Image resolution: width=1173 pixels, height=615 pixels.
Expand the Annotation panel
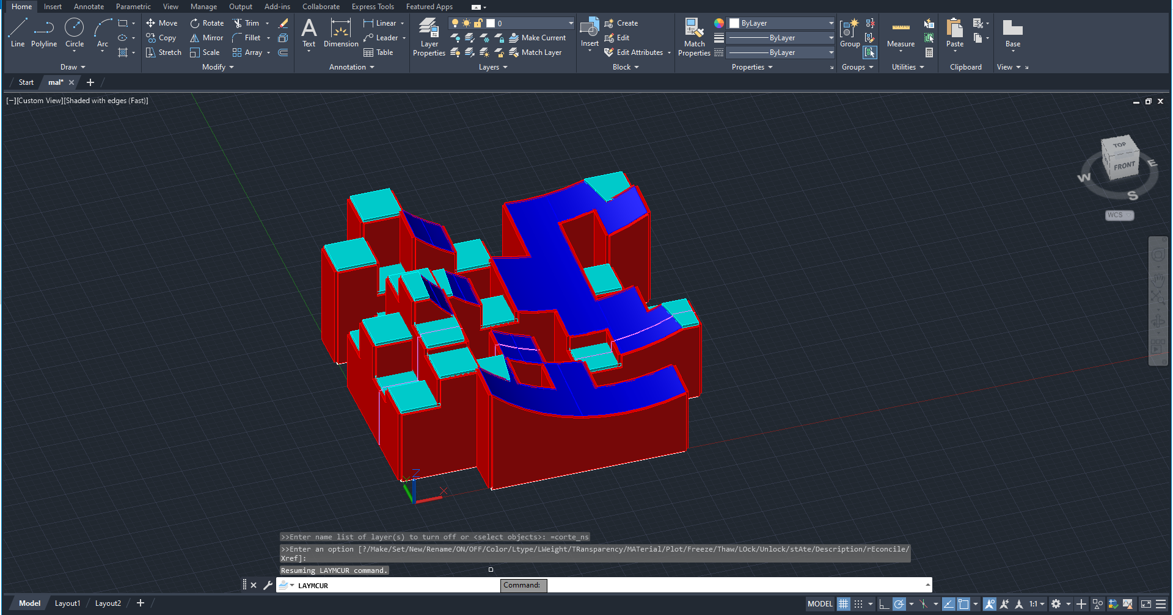coord(352,67)
